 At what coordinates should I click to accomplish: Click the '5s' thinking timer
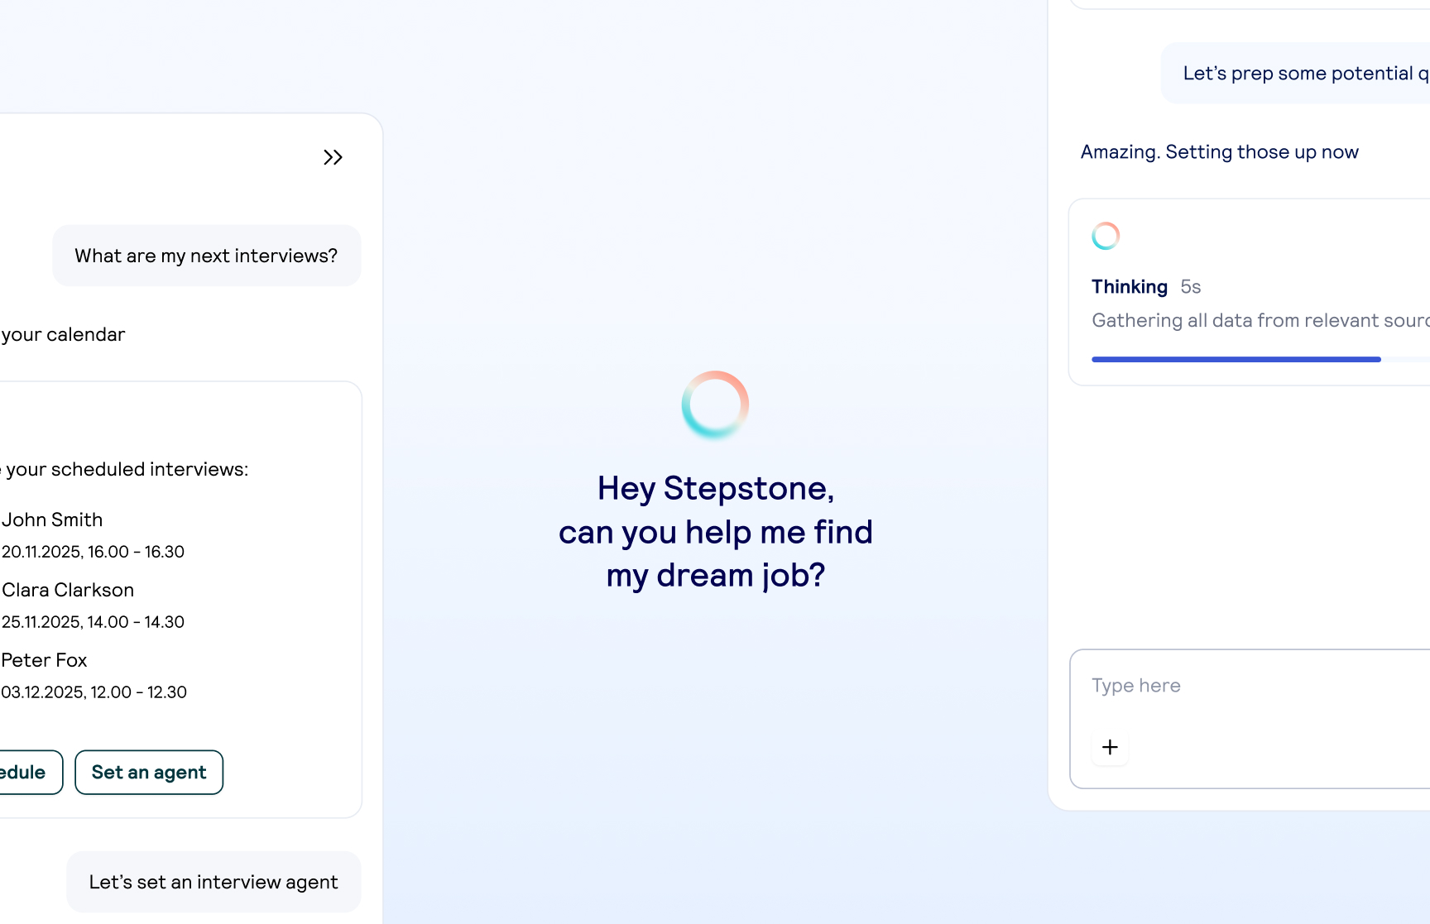click(x=1191, y=287)
